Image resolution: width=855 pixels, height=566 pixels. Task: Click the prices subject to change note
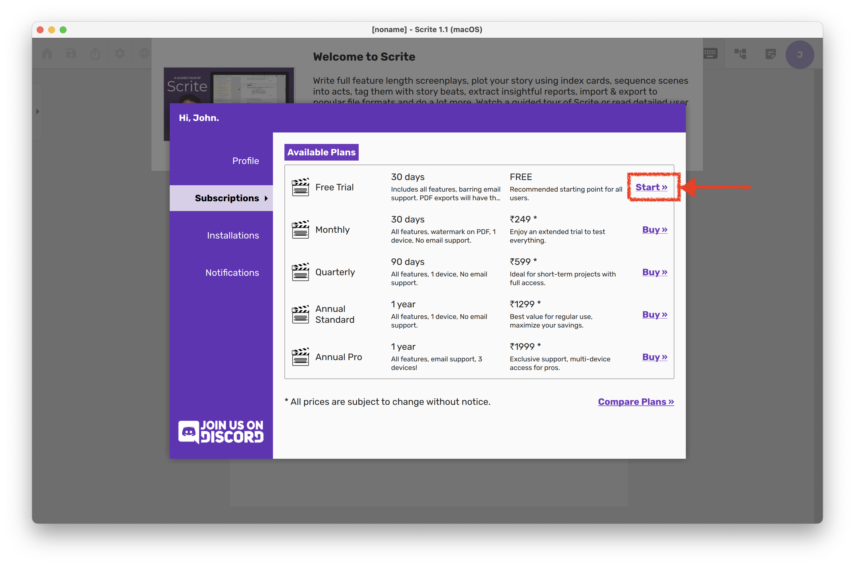(387, 402)
